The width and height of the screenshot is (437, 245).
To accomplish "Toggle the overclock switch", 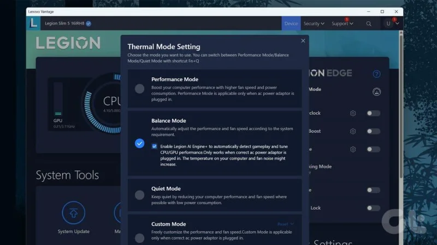I will coord(373,113).
